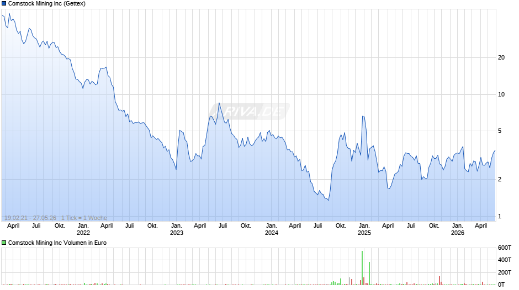Click the tallest green volume bar
The height and width of the screenshot is (290, 519).
pyautogui.click(x=362, y=268)
